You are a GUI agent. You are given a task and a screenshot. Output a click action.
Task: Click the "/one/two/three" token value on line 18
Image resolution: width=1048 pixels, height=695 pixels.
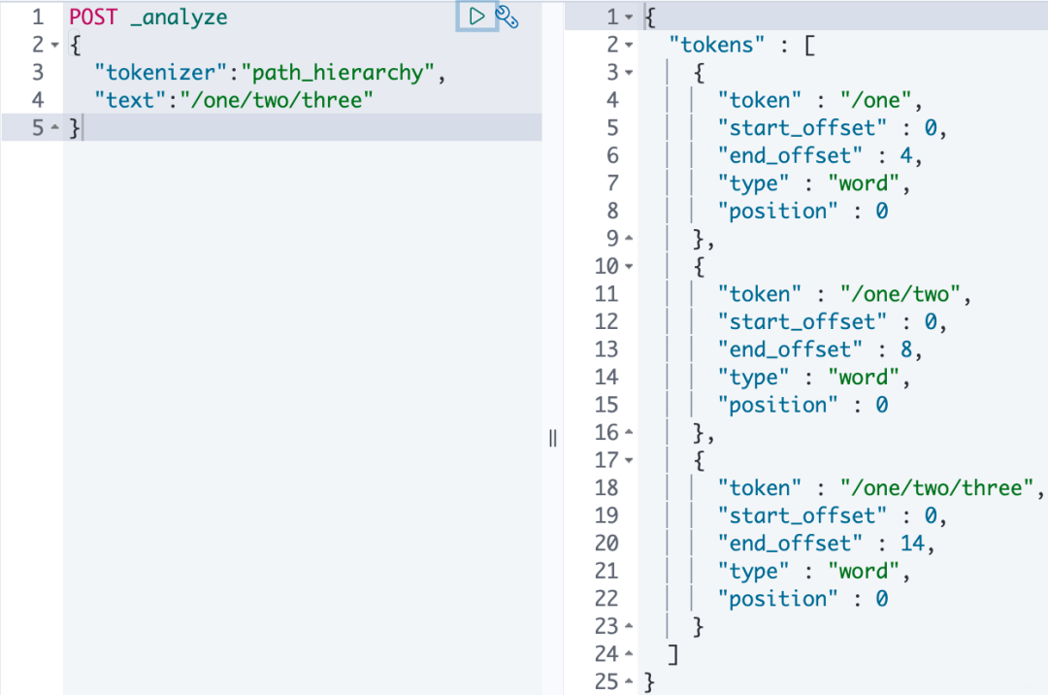click(x=937, y=488)
